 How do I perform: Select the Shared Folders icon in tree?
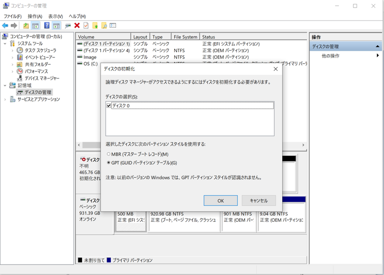tap(20, 64)
